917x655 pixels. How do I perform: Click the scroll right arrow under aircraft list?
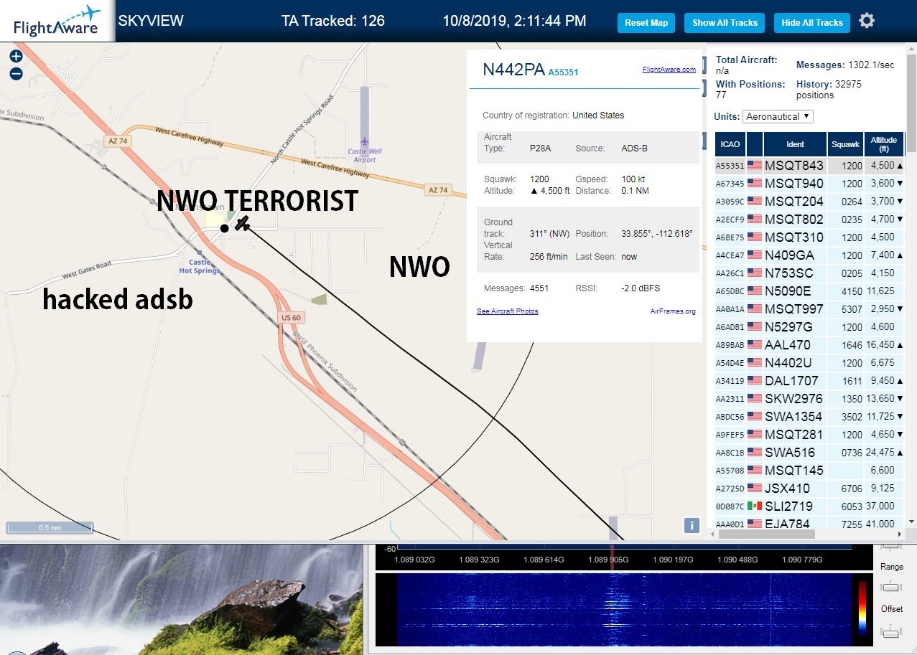[x=900, y=534]
